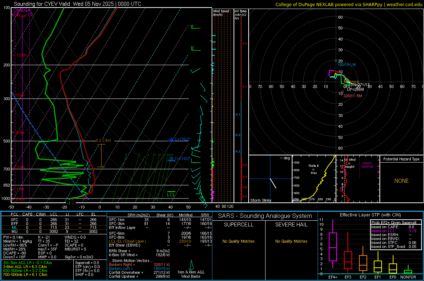This screenshot has width=424, height=281.
Task: Click the DownT = 18F value
Action: tap(14, 257)
